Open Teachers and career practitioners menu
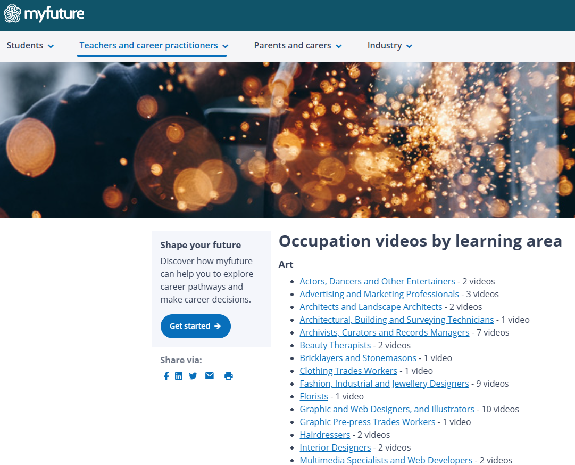The height and width of the screenshot is (465, 575). [x=154, y=46]
